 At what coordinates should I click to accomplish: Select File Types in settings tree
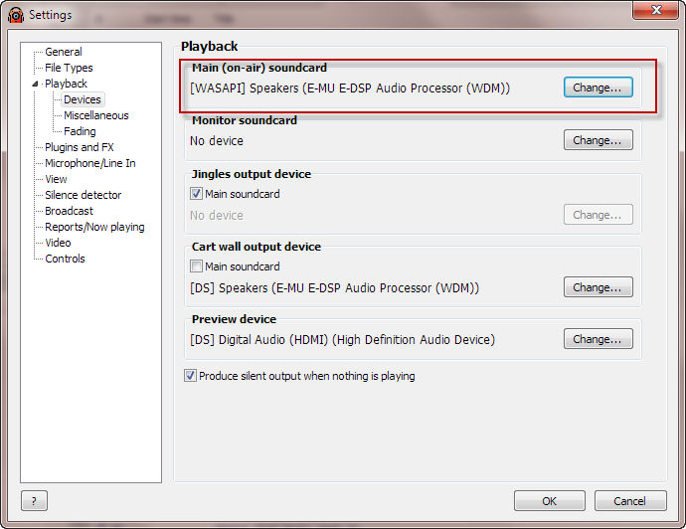click(69, 68)
